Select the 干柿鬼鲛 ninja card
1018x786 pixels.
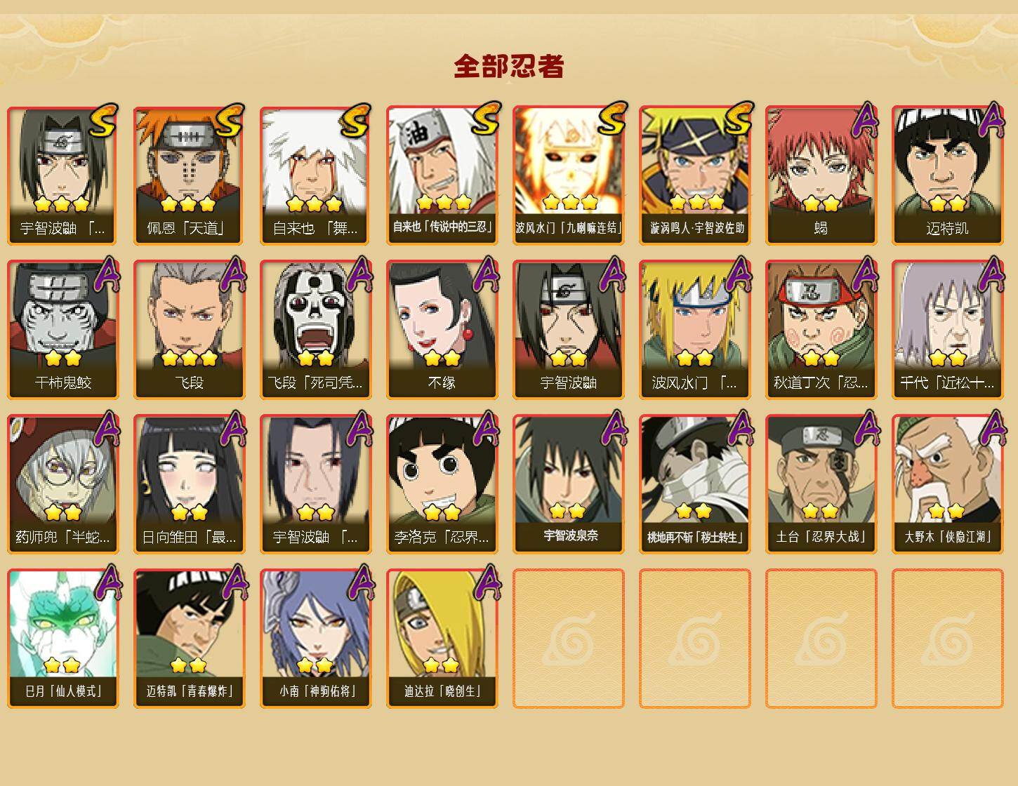pos(63,330)
